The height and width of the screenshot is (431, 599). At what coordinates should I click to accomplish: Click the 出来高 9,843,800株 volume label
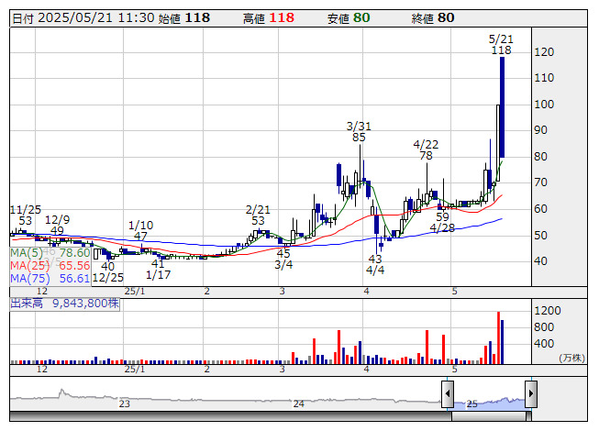(64, 304)
